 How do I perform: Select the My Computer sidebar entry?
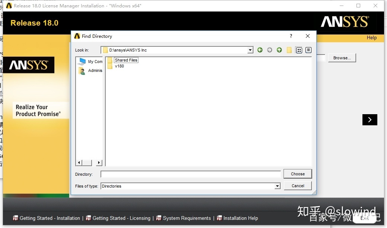click(90, 62)
